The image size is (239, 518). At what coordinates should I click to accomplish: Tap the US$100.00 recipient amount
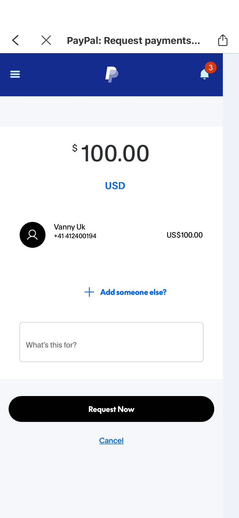185,235
